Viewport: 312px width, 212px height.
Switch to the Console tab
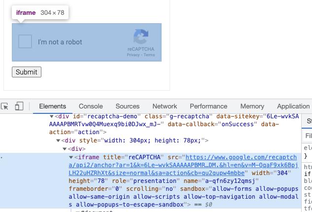(x=91, y=106)
